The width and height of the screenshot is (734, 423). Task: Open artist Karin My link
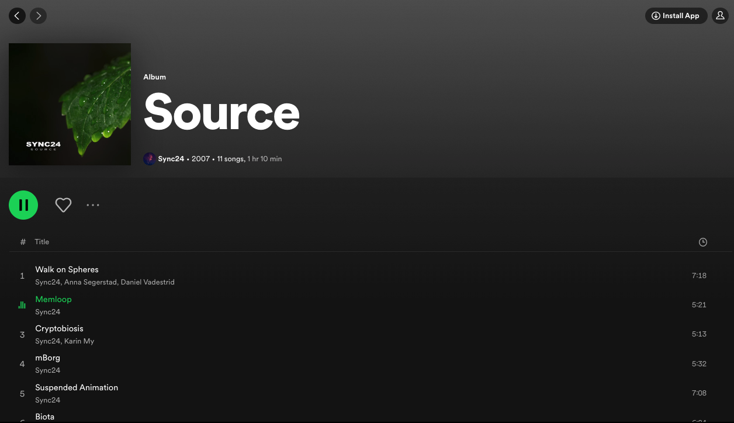coord(79,341)
